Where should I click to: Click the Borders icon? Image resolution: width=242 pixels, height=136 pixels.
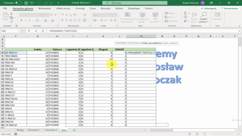37,20
